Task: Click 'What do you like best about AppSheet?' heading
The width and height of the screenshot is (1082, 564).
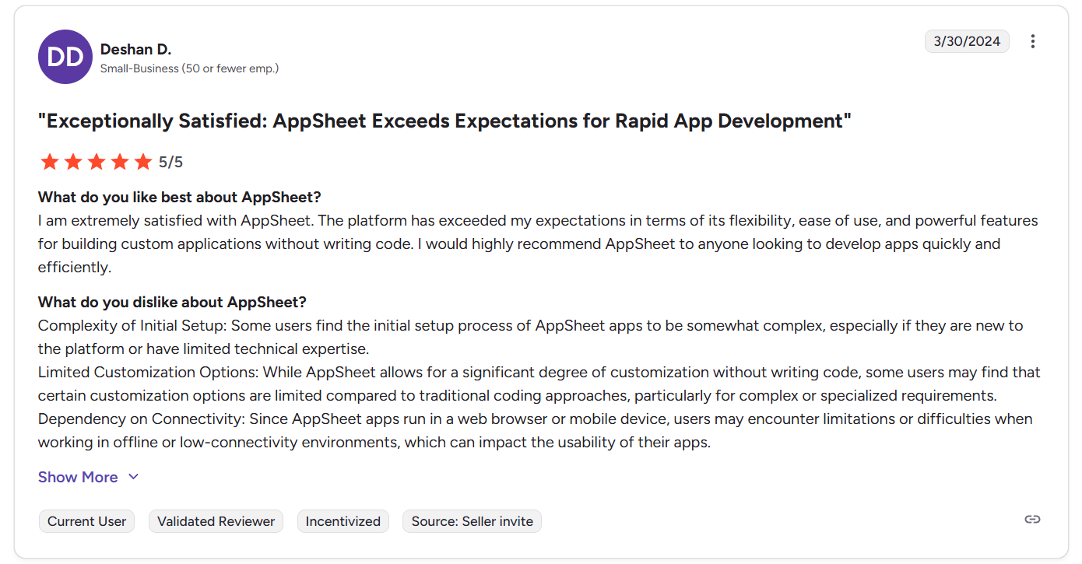Action: point(179,197)
